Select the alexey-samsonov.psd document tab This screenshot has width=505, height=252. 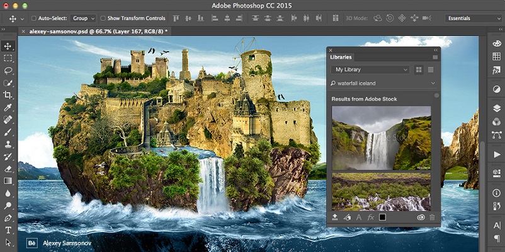(x=98, y=31)
